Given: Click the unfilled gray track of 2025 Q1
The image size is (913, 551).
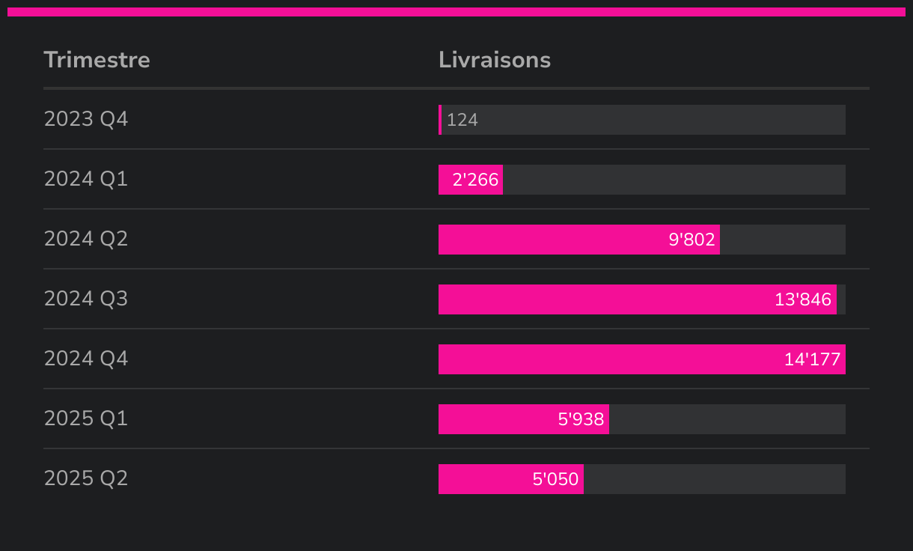Looking at the screenshot, I should click(727, 419).
